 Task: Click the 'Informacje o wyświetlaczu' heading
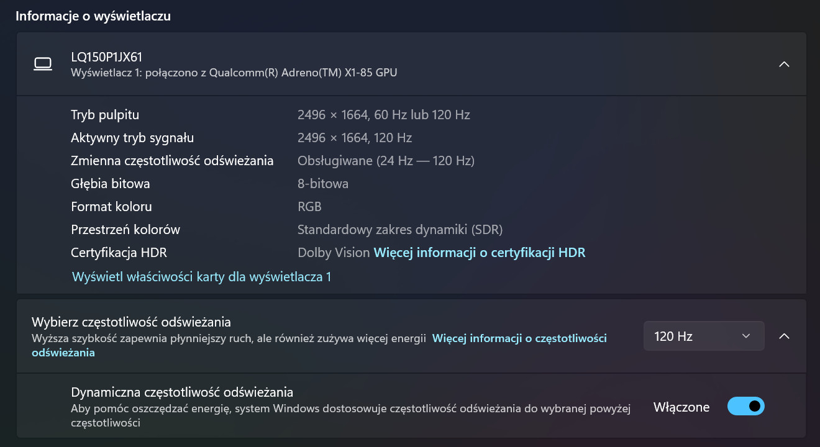tap(93, 16)
